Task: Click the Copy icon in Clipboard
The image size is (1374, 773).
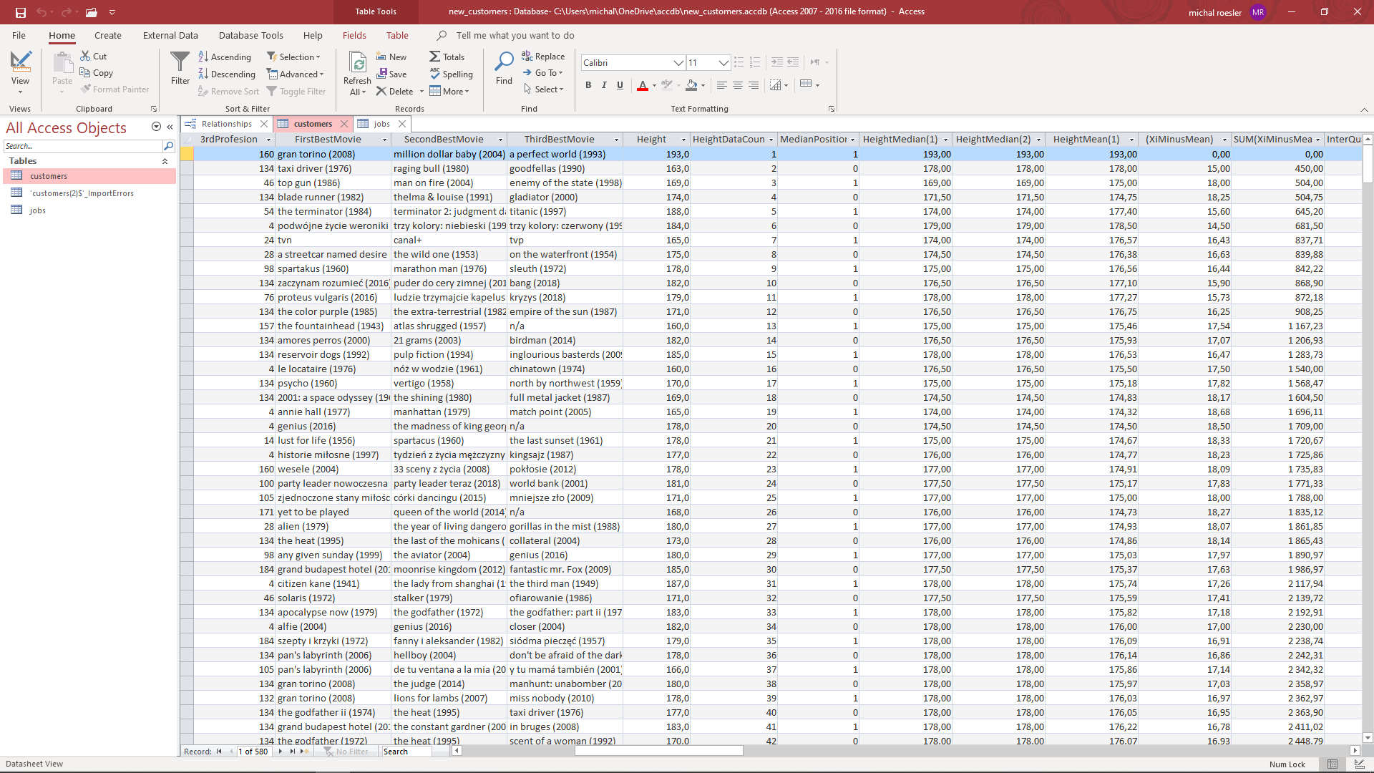Action: tap(85, 72)
